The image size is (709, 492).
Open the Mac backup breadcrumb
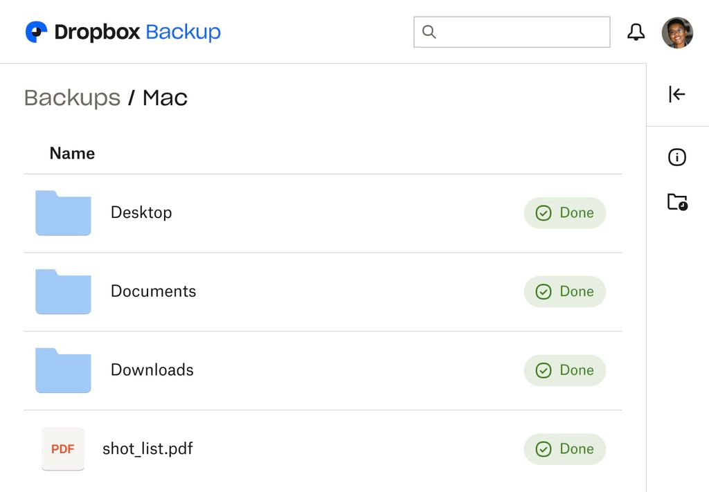[164, 97]
